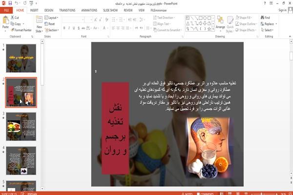Click the Decrease Font Size icon

pos(100,19)
